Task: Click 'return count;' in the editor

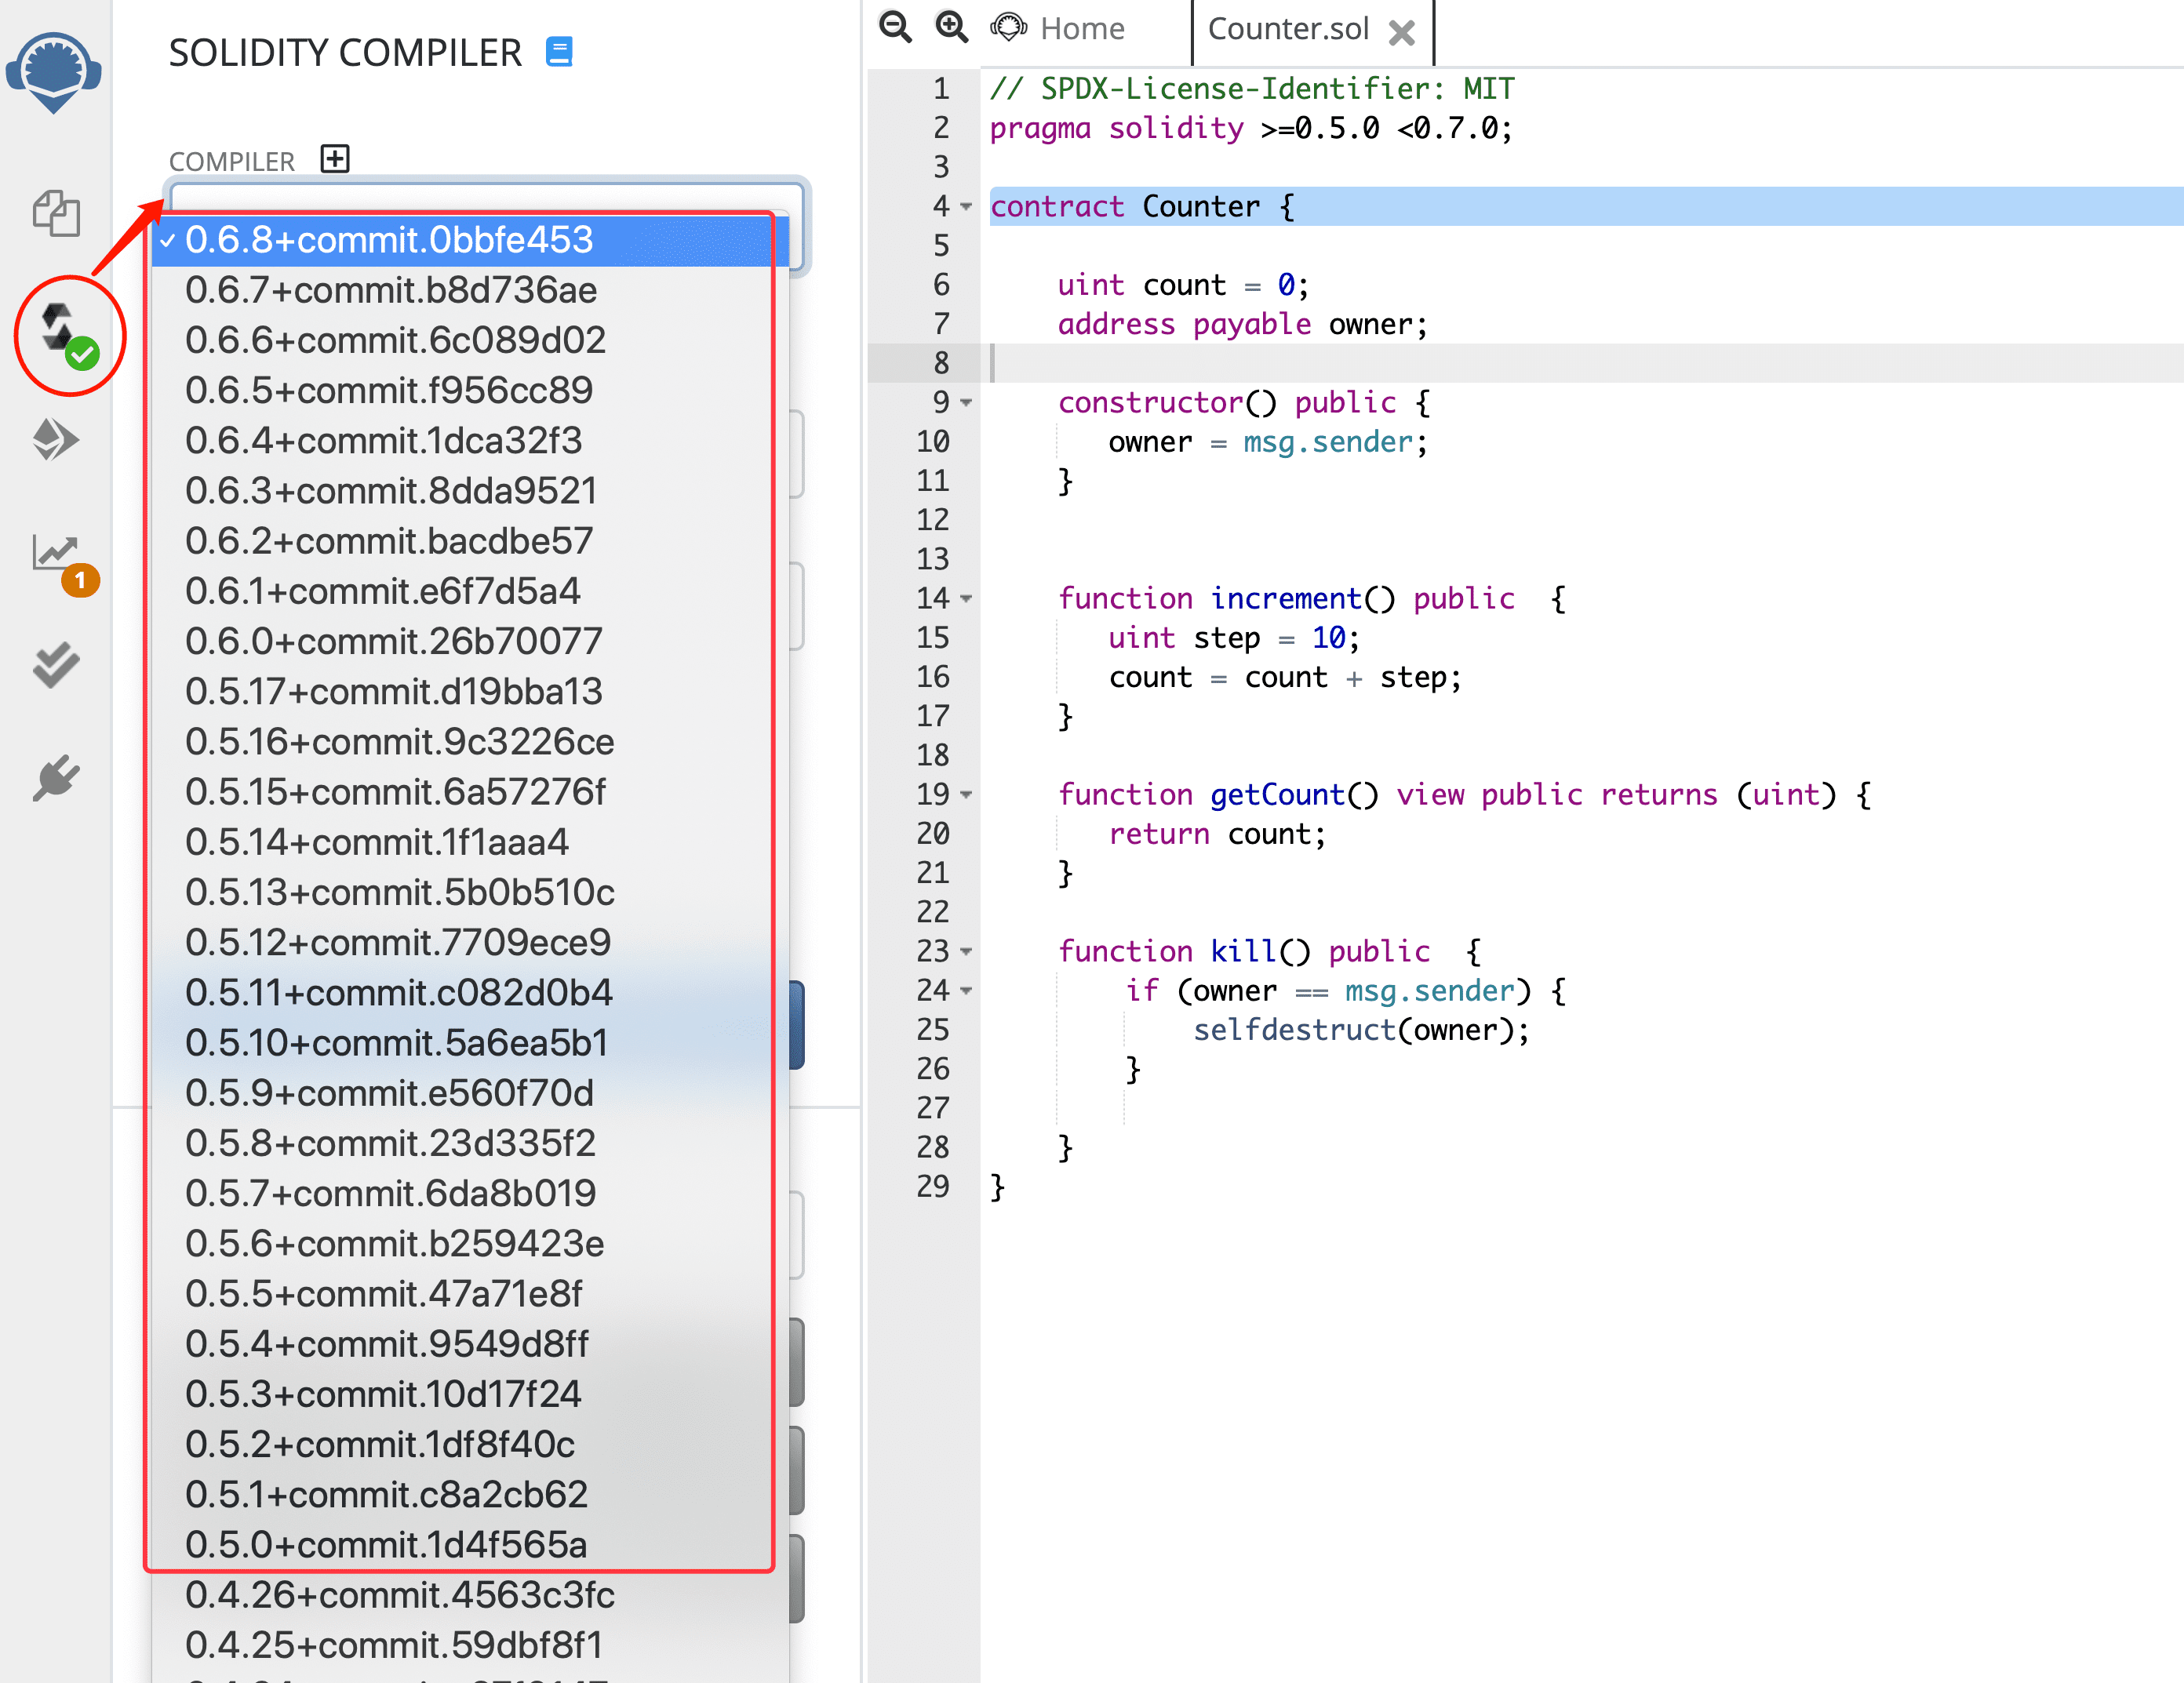Action: 1217,834
